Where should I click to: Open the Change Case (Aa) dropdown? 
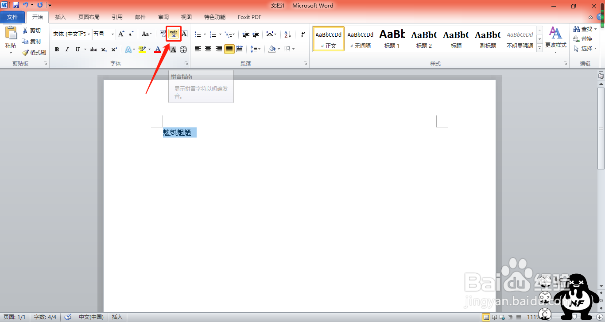(147, 34)
